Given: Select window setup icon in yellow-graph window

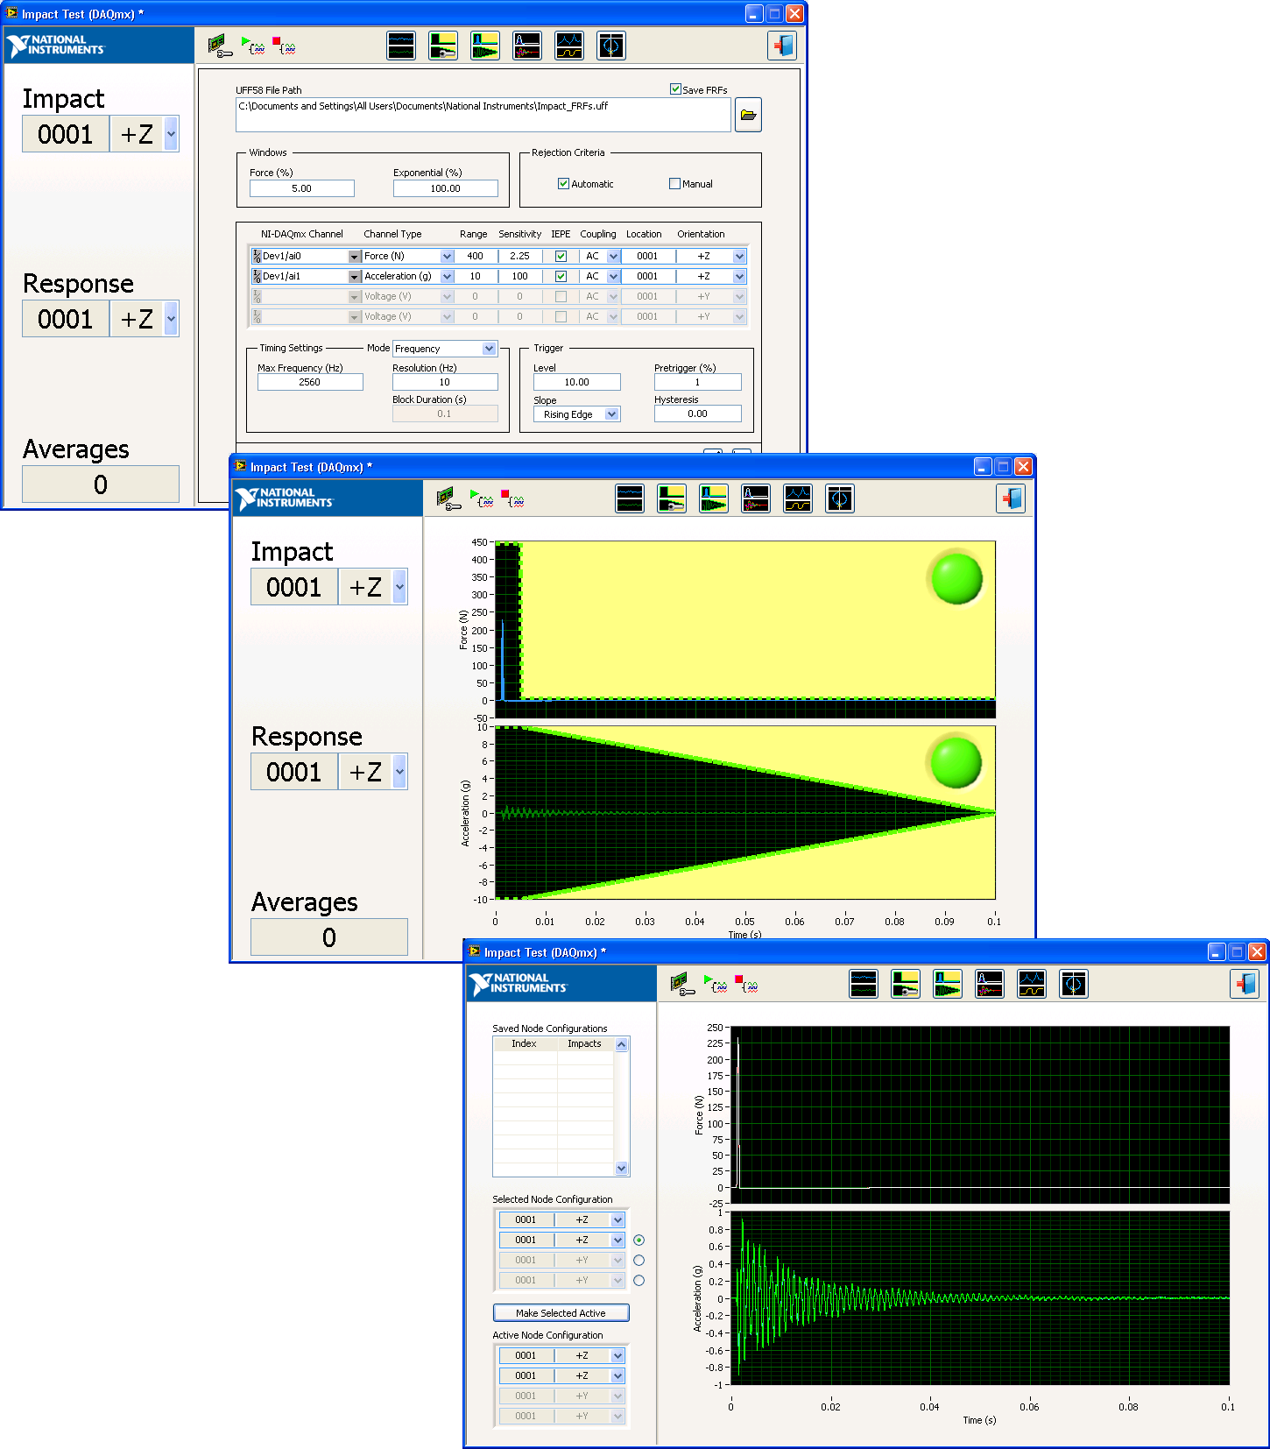Looking at the screenshot, I should pyautogui.click(x=672, y=498).
